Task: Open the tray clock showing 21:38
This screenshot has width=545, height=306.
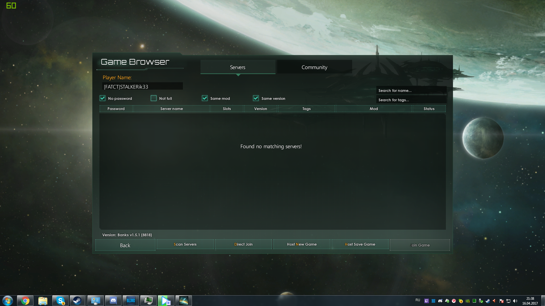Action: coord(530,301)
